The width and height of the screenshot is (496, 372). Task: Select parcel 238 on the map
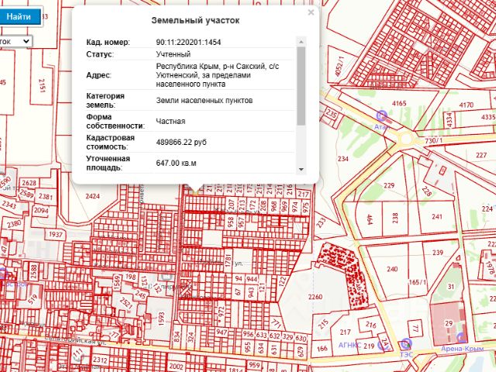pos(395,218)
